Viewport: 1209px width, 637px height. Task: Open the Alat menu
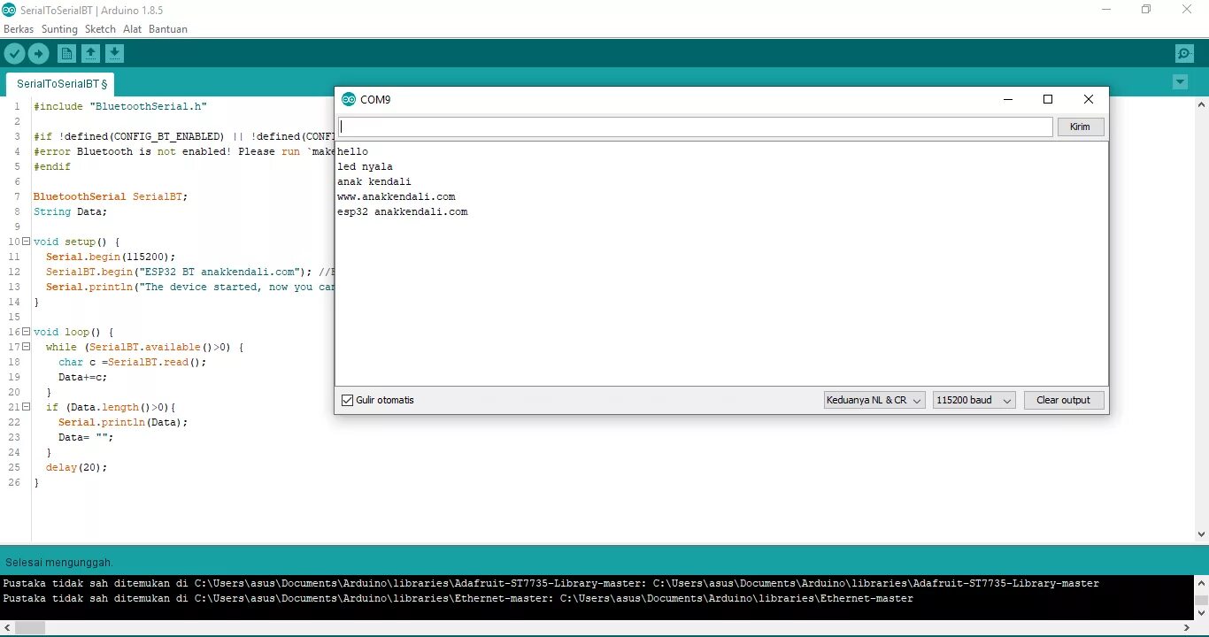(x=132, y=29)
